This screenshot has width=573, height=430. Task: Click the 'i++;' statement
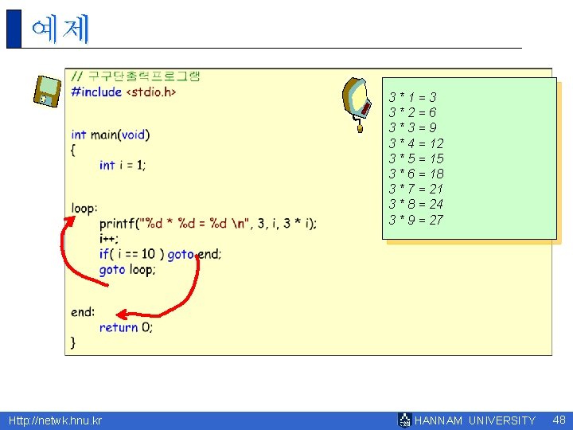pyautogui.click(x=109, y=239)
